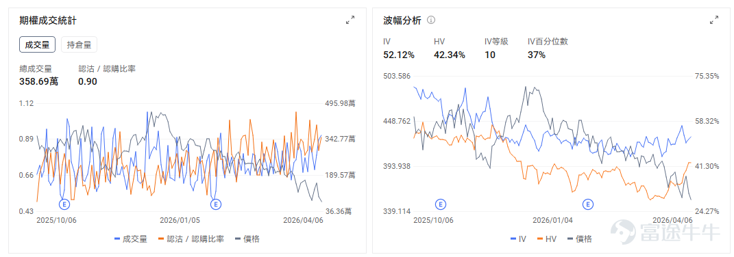The image size is (734, 257).
Task: Click the IV value 52.12%
Action: pos(399,55)
